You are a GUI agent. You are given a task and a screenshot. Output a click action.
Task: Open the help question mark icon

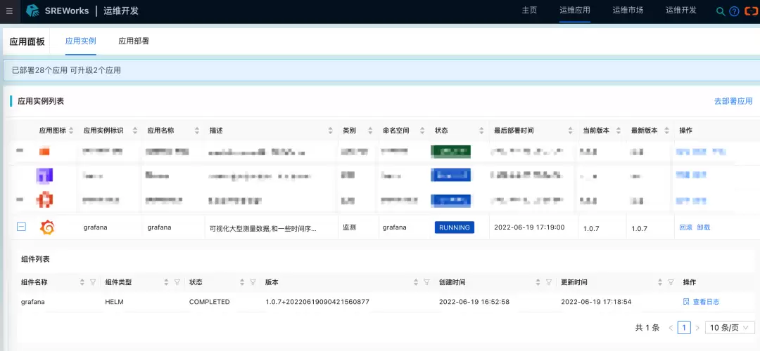click(x=734, y=11)
